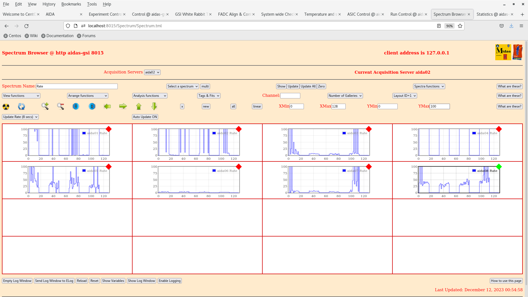
Task: Open the Select a spectrum dropdown
Action: [182, 86]
